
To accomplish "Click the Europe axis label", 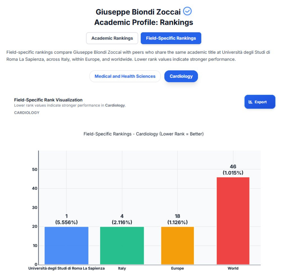I will (x=177, y=268).
